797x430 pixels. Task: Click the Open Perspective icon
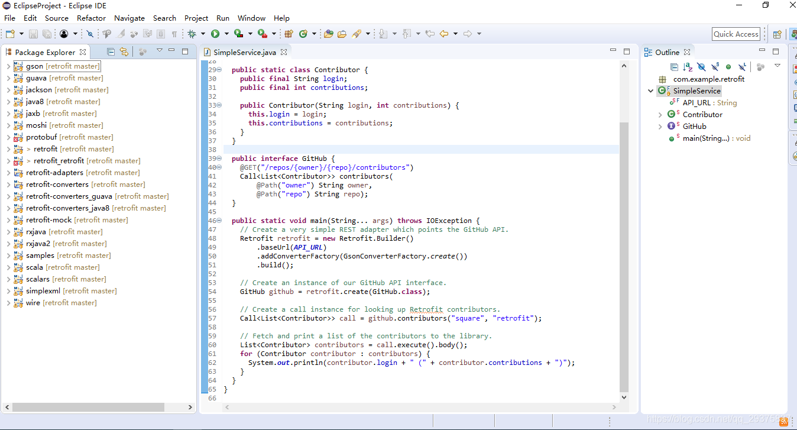click(x=777, y=34)
